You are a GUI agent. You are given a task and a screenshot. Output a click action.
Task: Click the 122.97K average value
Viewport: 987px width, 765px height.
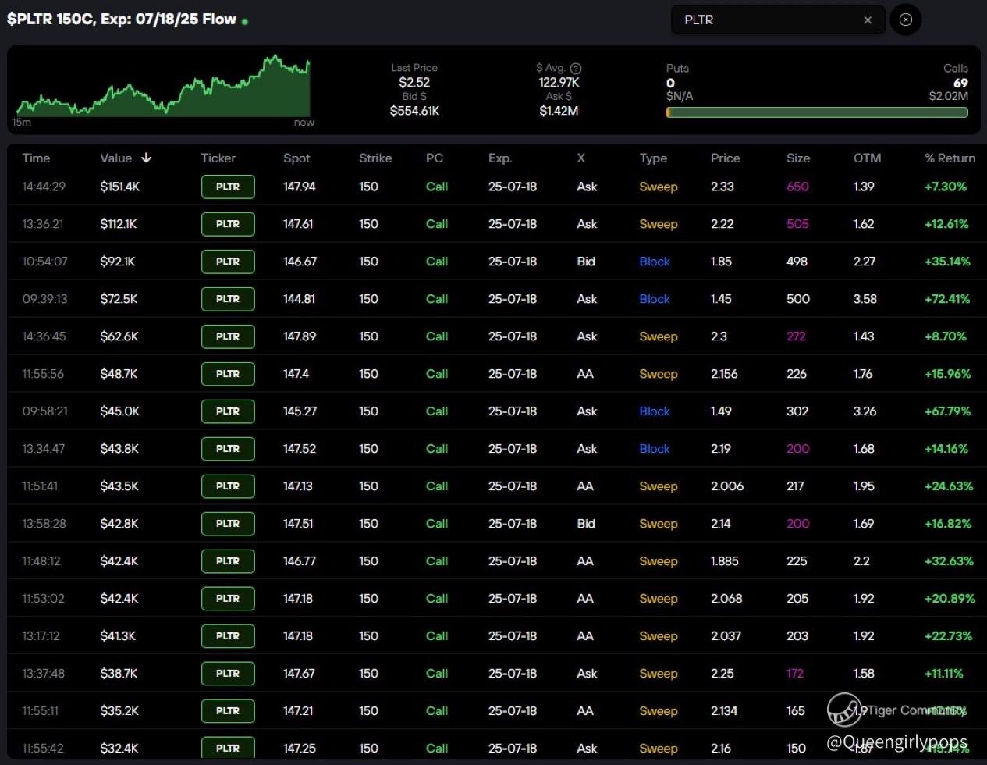coord(559,82)
